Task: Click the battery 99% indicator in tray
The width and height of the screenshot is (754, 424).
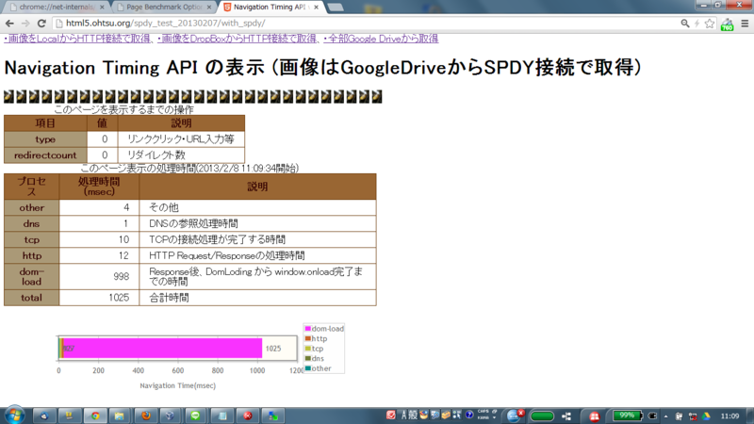Action: [628, 416]
